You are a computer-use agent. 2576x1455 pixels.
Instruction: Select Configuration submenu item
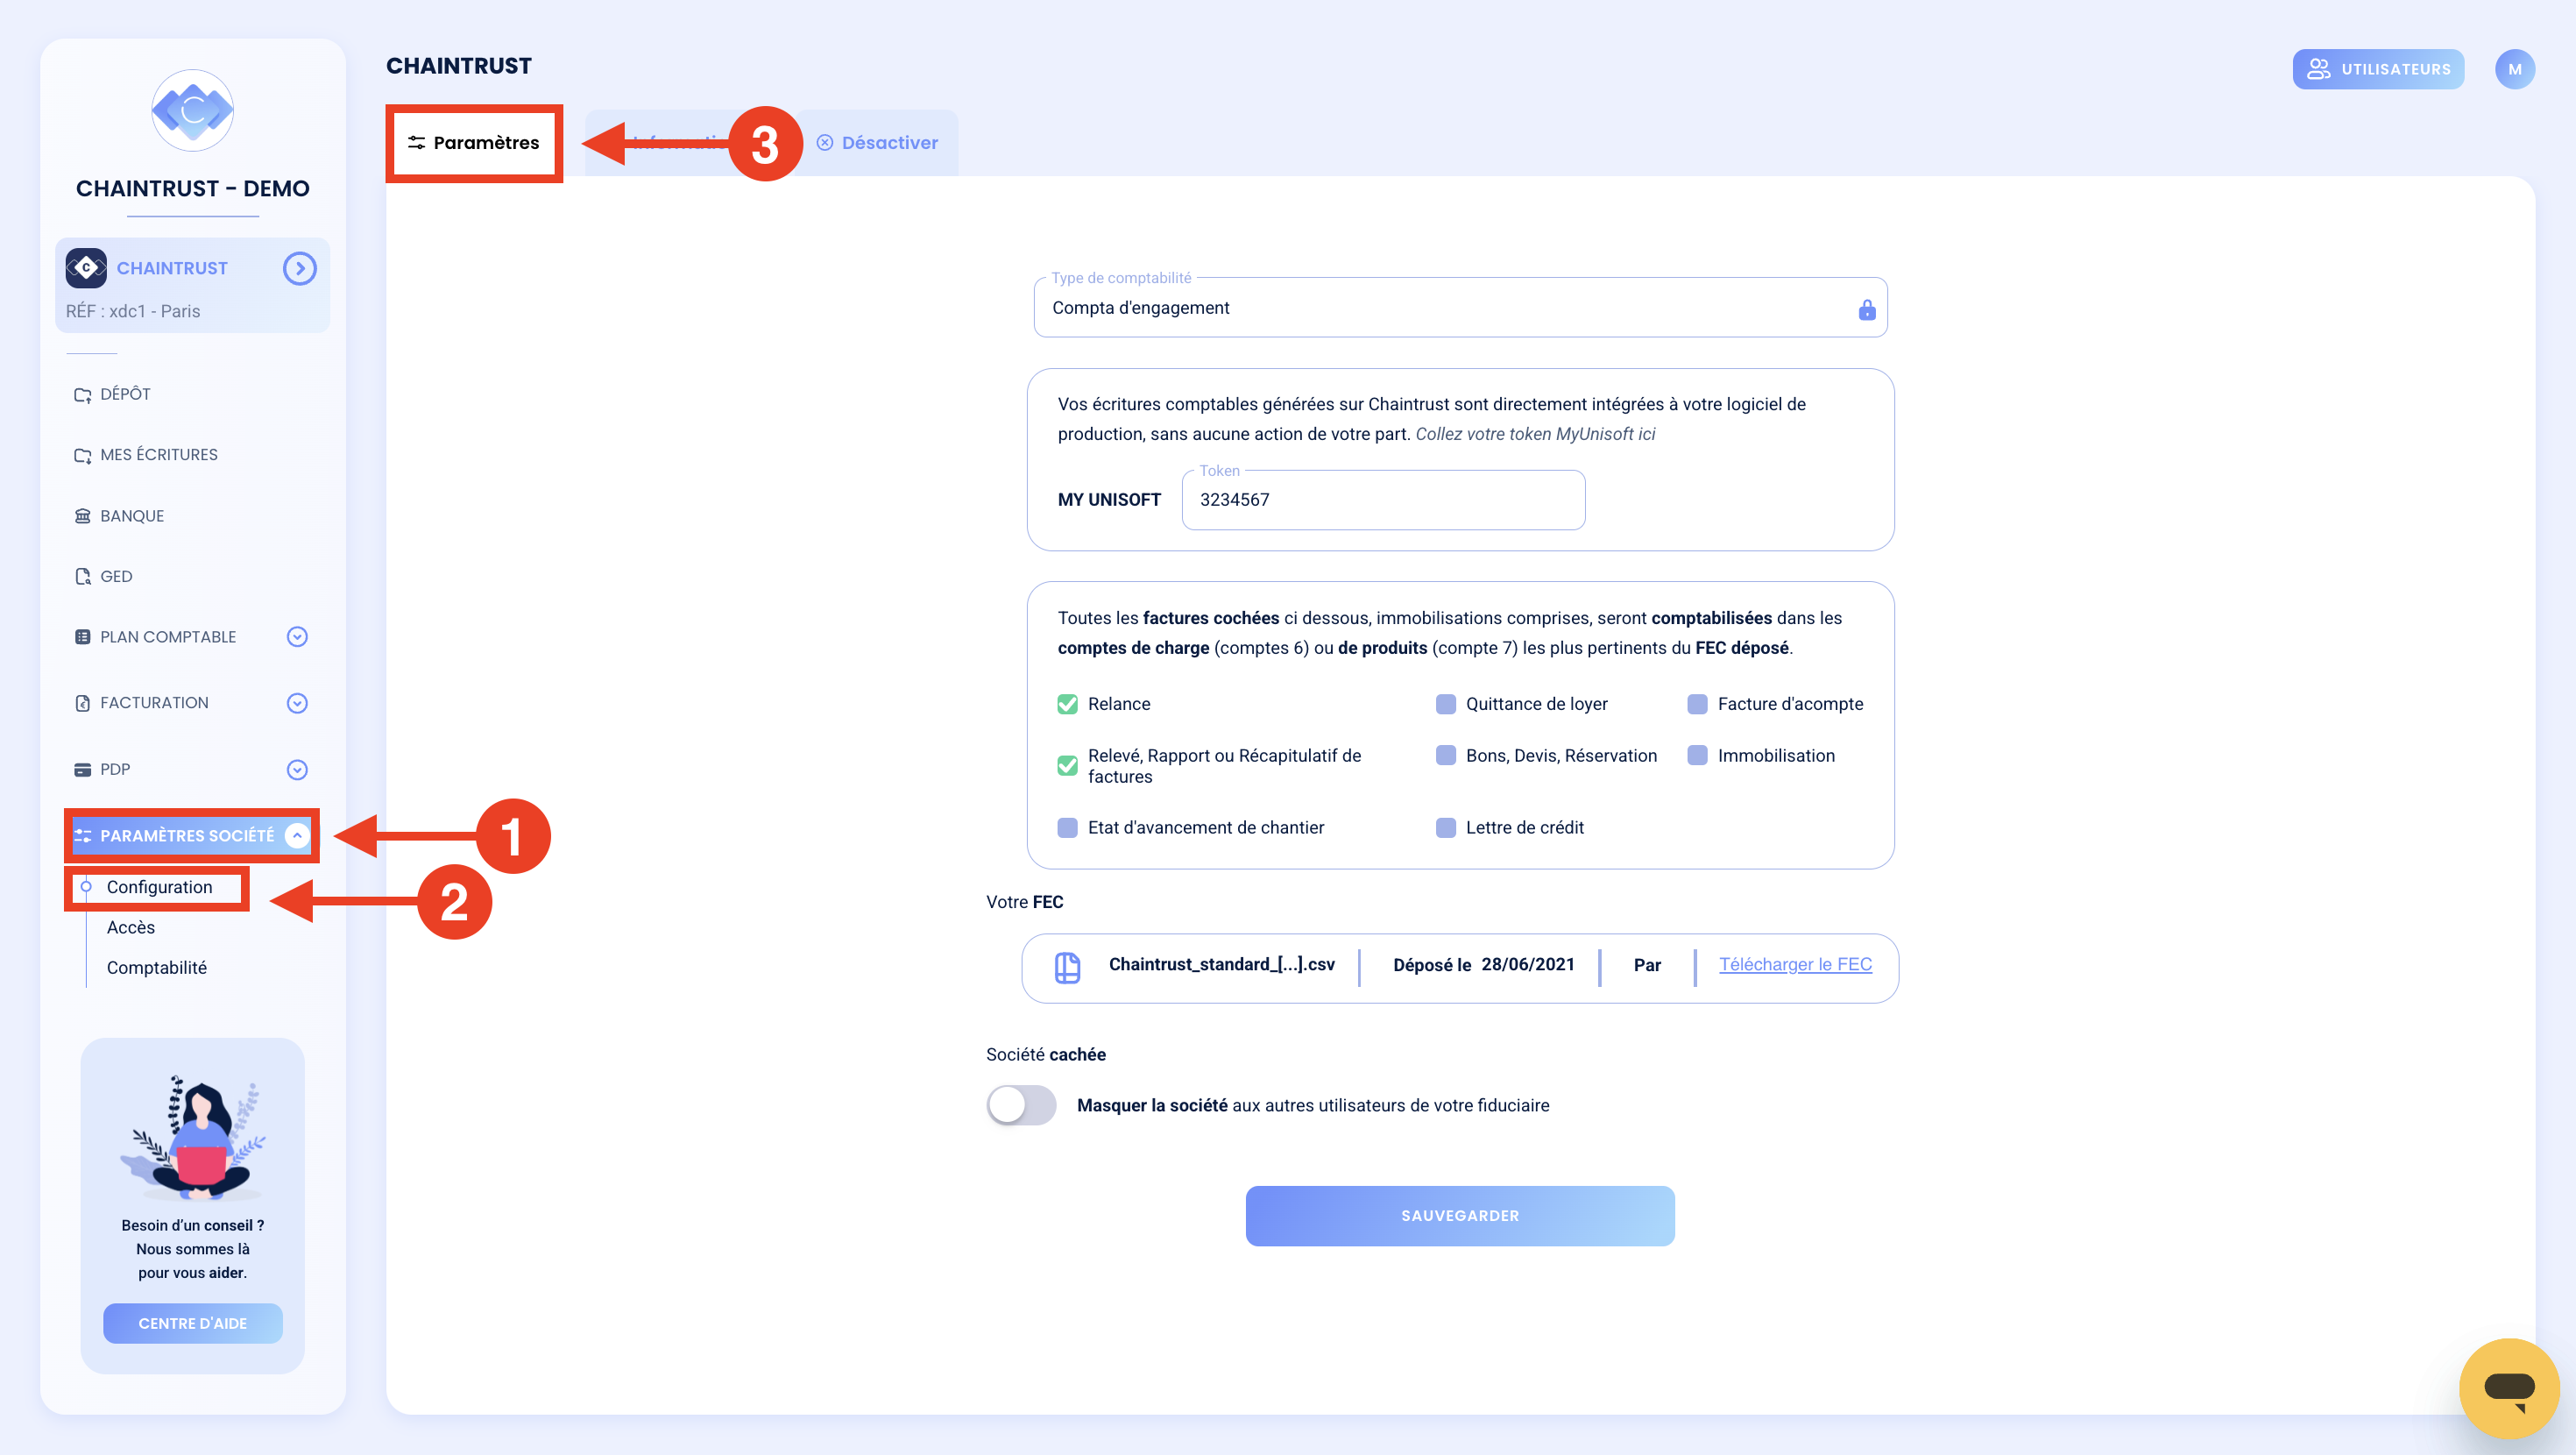coord(159,888)
